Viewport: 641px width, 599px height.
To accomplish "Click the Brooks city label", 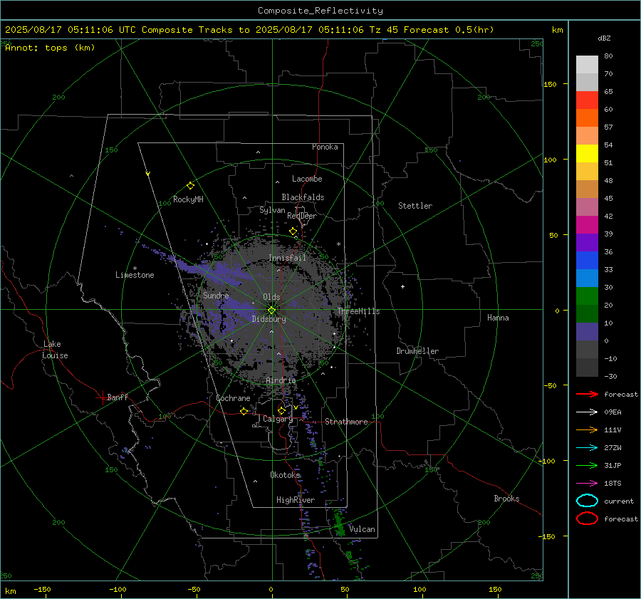I will click(x=506, y=499).
